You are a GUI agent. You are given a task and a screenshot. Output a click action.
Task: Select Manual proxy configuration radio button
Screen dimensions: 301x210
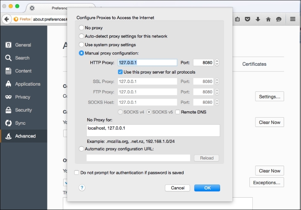pyautogui.click(x=81, y=53)
